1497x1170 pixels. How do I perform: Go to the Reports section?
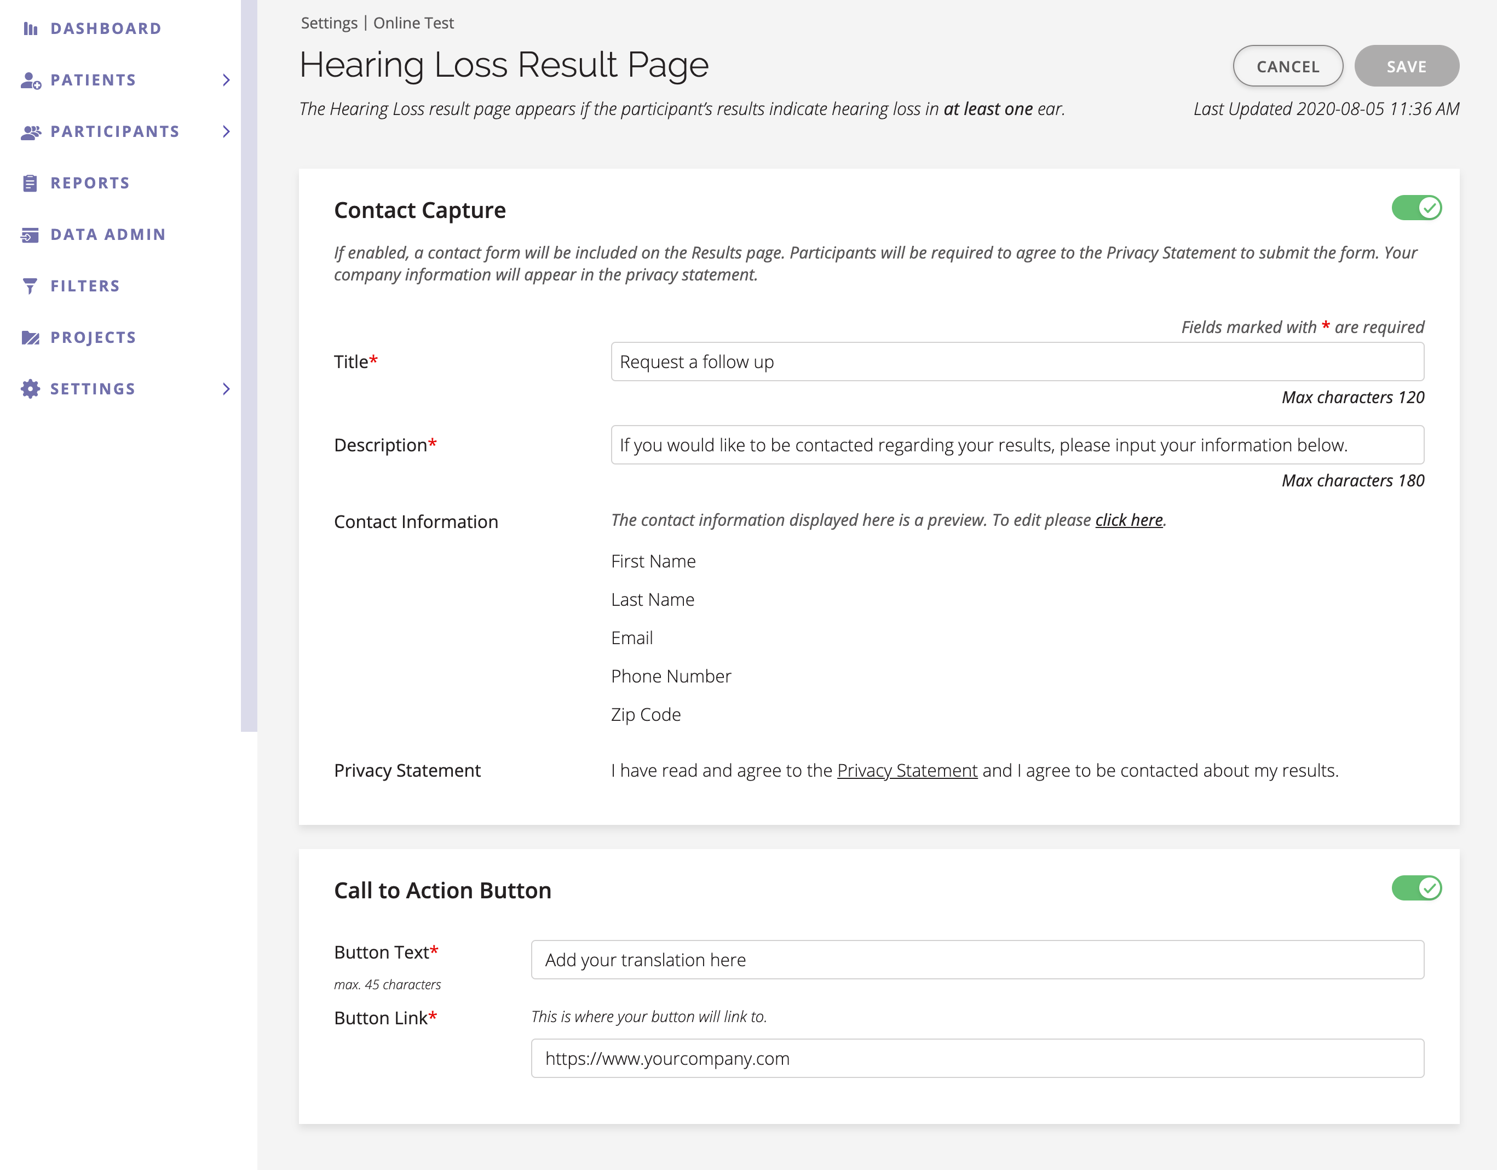[x=90, y=183]
